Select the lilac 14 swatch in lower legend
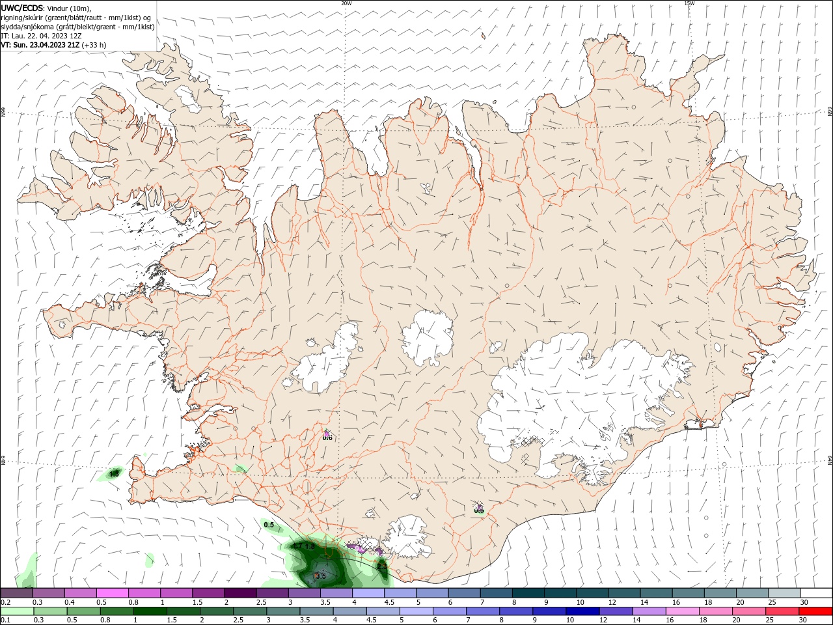Image resolution: width=833 pixels, height=625 pixels. point(649,611)
